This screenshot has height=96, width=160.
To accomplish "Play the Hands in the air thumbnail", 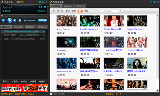I will [66, 63].
